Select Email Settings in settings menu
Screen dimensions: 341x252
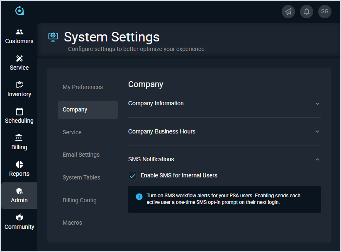pos(81,155)
